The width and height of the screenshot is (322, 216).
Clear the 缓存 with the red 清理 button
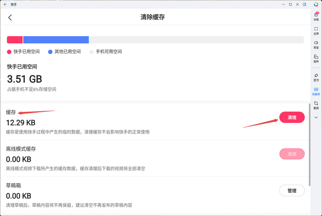(292, 117)
